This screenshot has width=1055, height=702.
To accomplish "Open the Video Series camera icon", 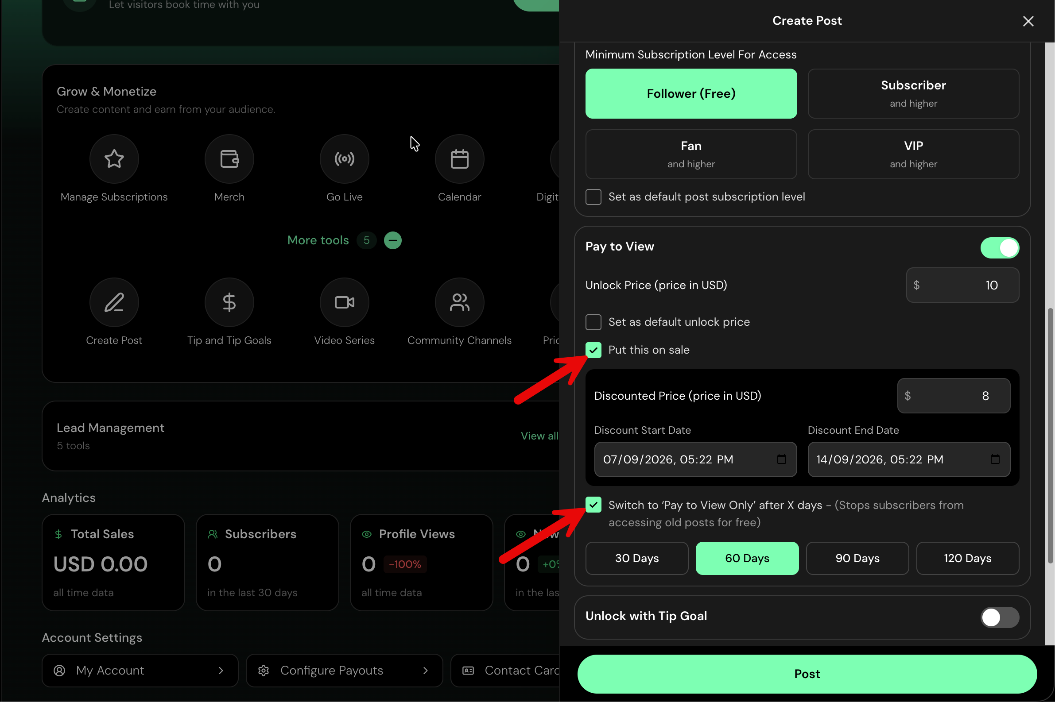I will [344, 302].
